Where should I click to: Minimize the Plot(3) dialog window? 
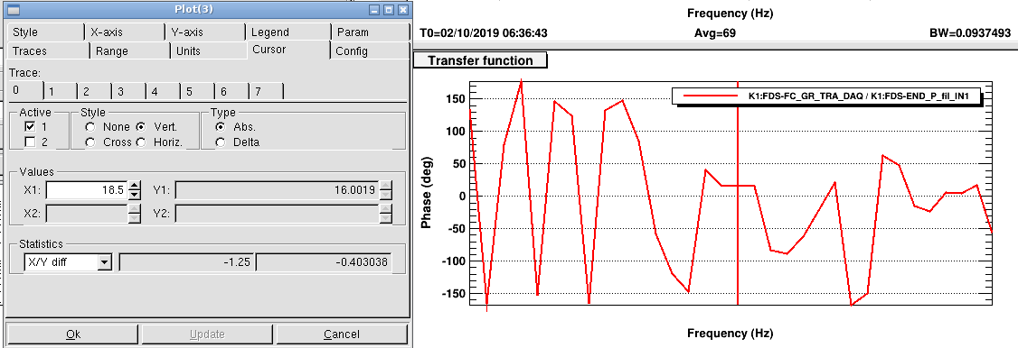point(374,10)
